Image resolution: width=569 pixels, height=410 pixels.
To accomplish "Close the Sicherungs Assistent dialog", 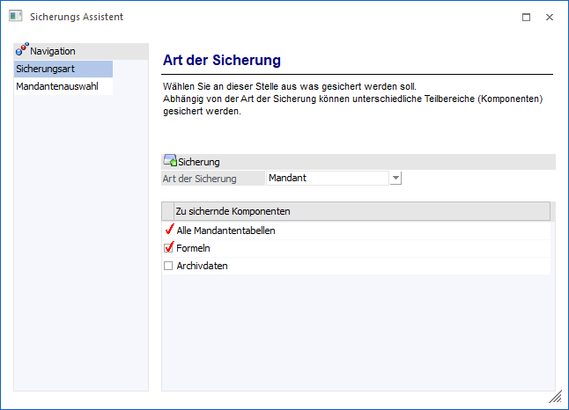I will point(549,17).
